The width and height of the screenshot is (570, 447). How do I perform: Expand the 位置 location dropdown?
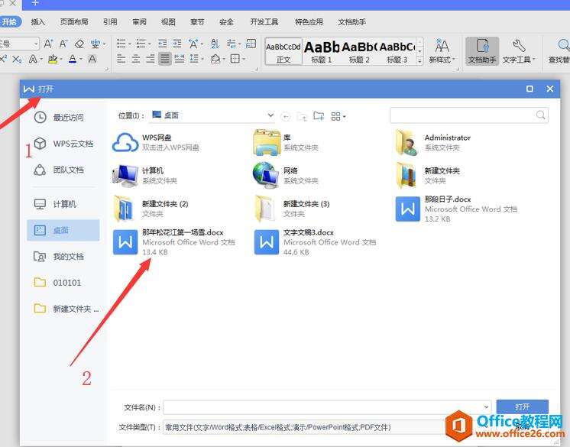click(270, 115)
